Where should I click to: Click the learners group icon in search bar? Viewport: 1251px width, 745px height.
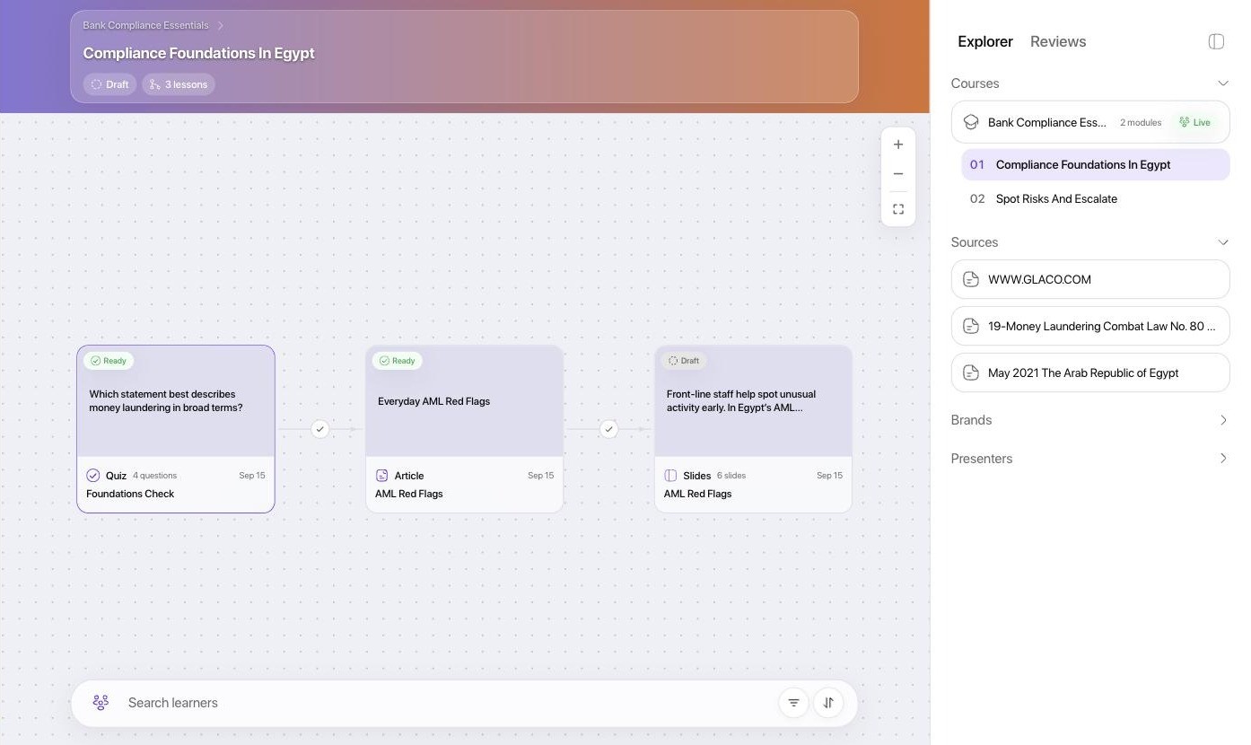(101, 703)
